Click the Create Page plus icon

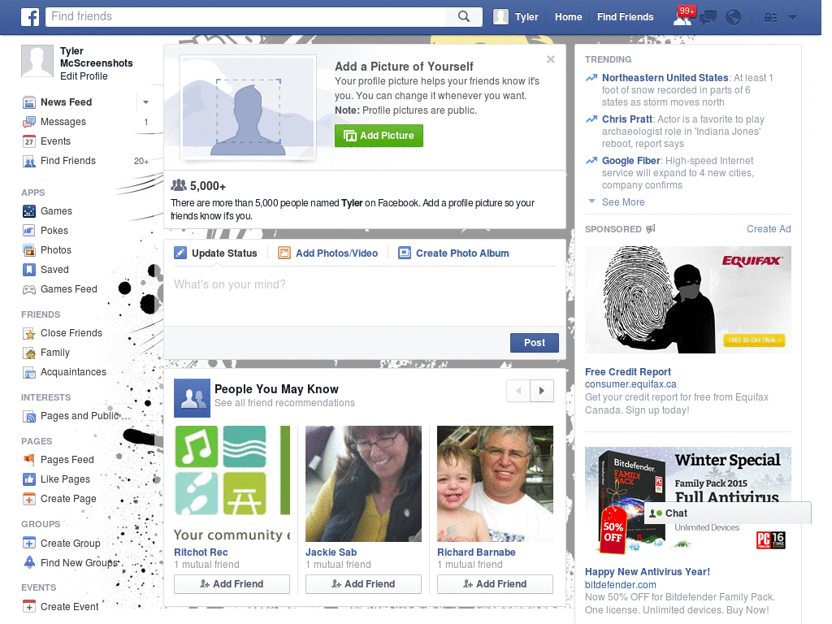click(x=29, y=500)
